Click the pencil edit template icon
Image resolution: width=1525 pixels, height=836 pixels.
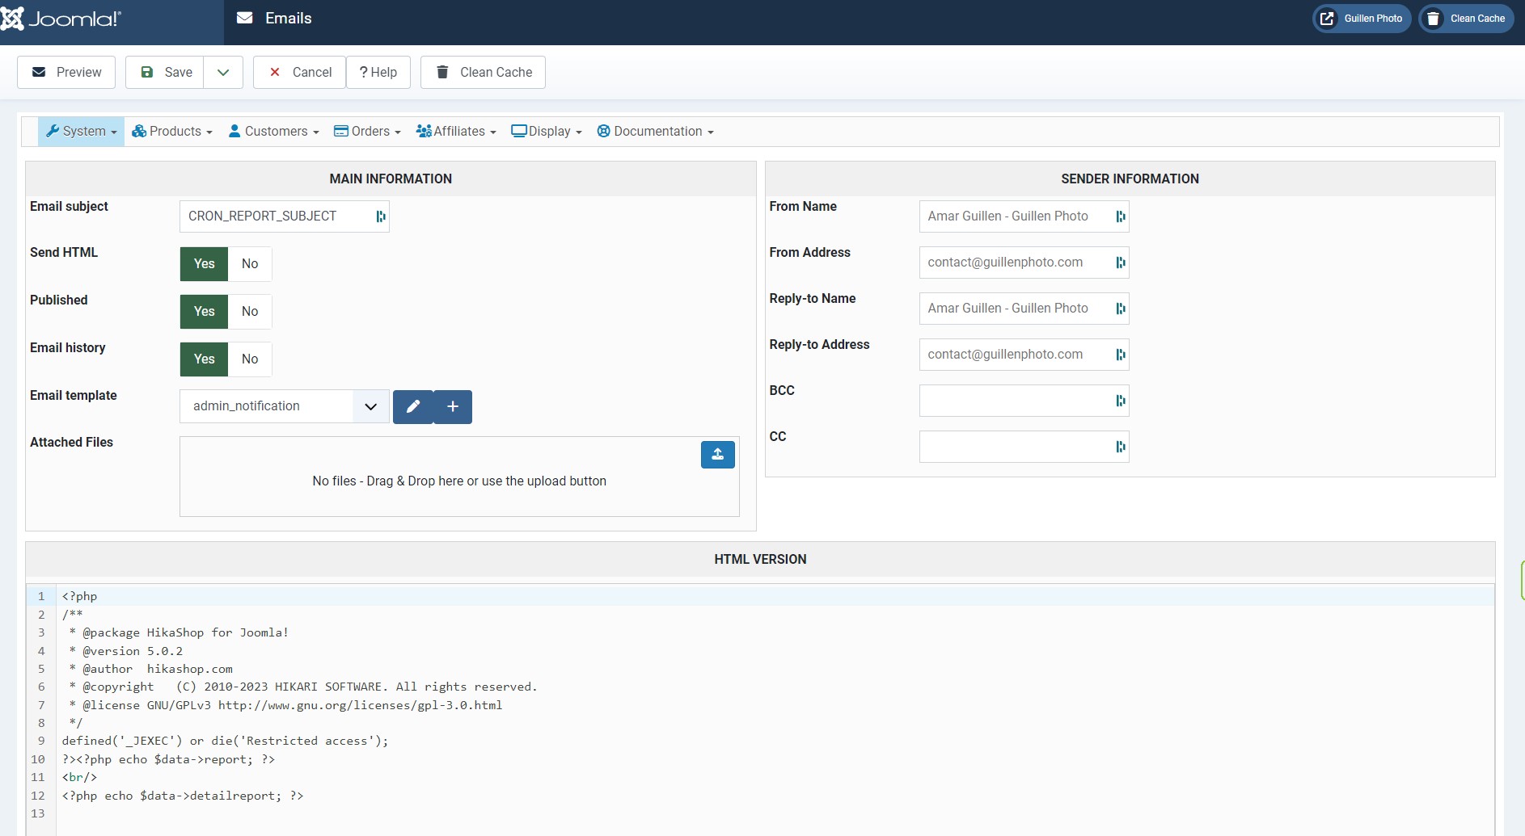pyautogui.click(x=413, y=407)
